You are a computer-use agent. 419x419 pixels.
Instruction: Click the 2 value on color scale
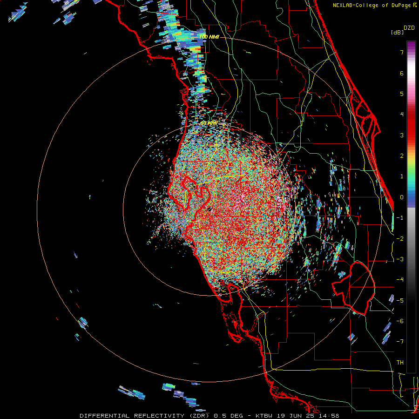coord(402,156)
